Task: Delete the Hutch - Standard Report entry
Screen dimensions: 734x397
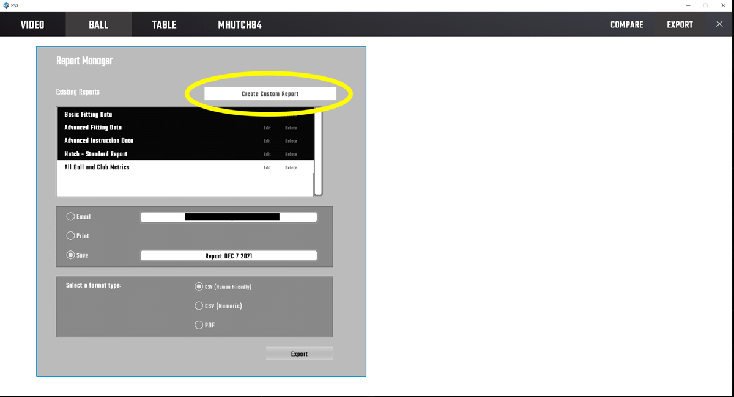Action: pos(291,154)
